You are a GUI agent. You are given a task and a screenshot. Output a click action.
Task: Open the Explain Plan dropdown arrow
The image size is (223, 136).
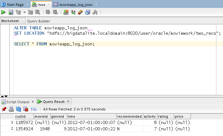(x=25, y=12)
